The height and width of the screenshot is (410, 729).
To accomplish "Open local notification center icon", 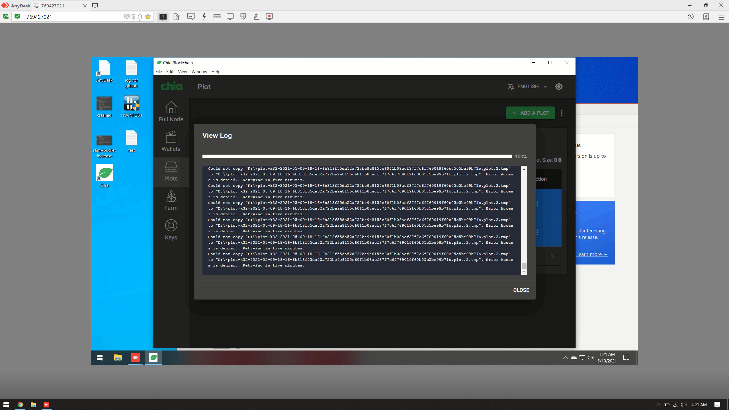I will coord(717,405).
